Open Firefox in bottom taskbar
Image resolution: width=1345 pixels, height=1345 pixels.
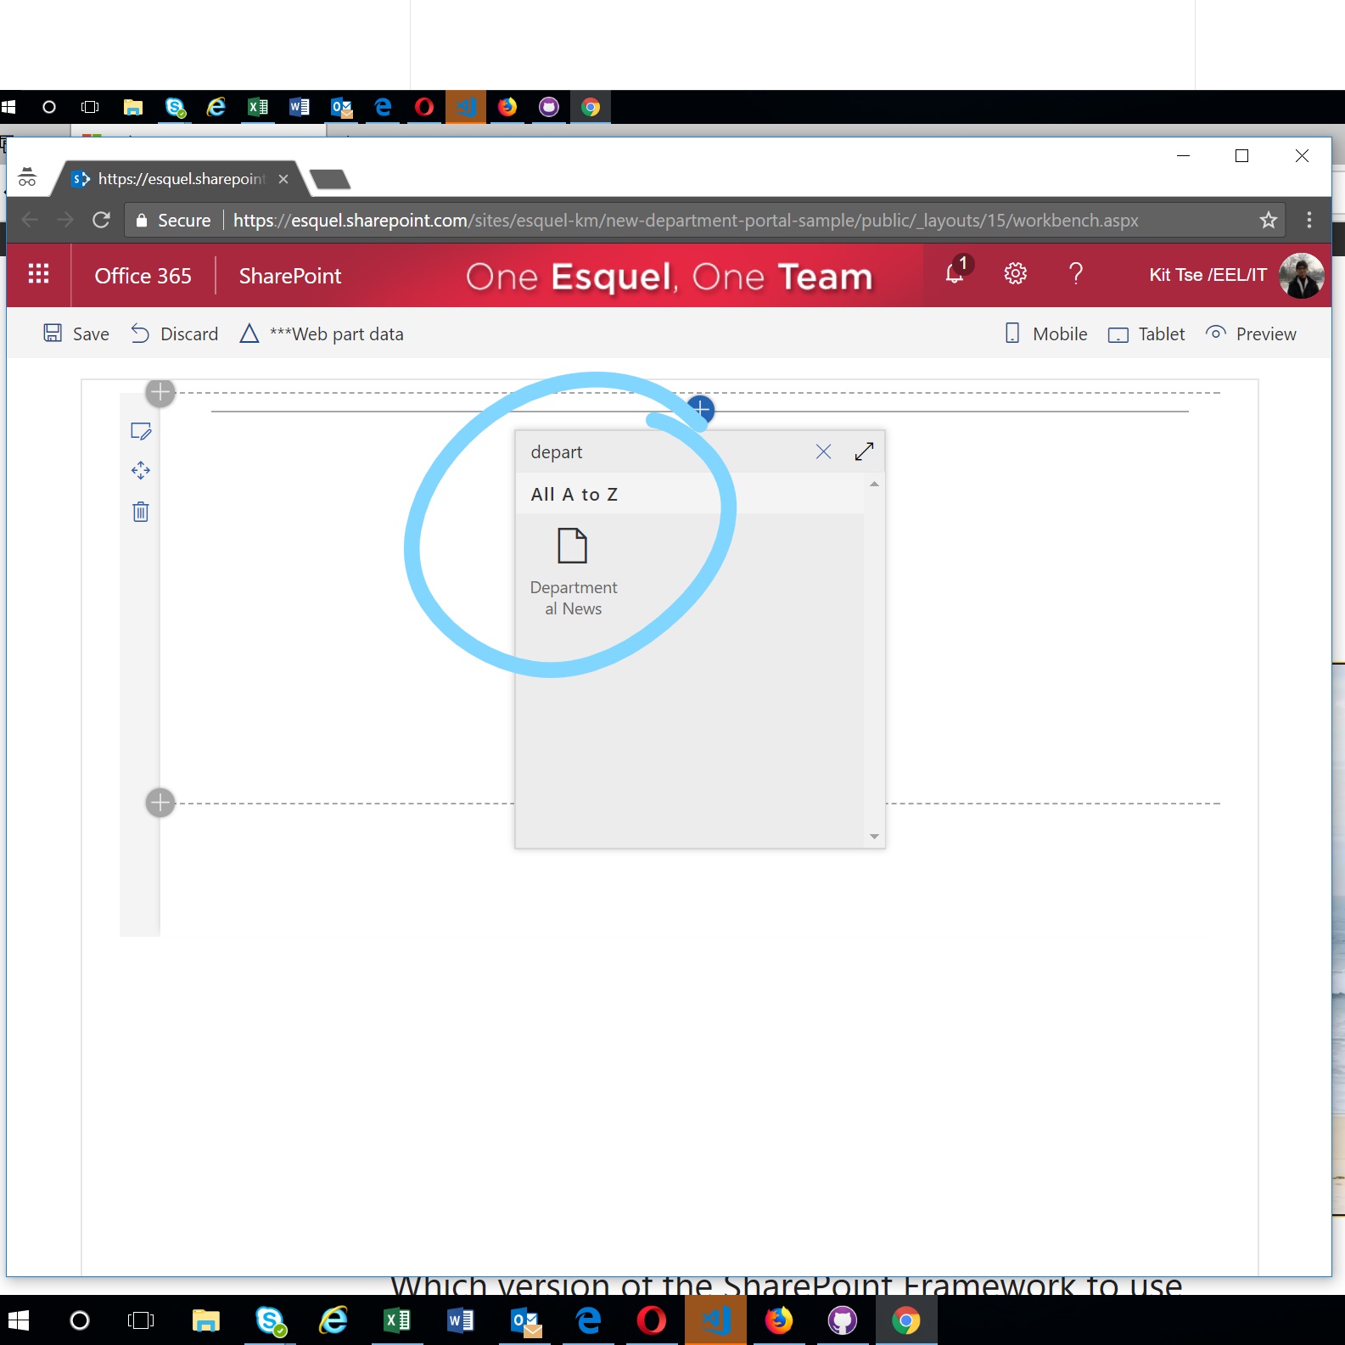pos(779,1320)
